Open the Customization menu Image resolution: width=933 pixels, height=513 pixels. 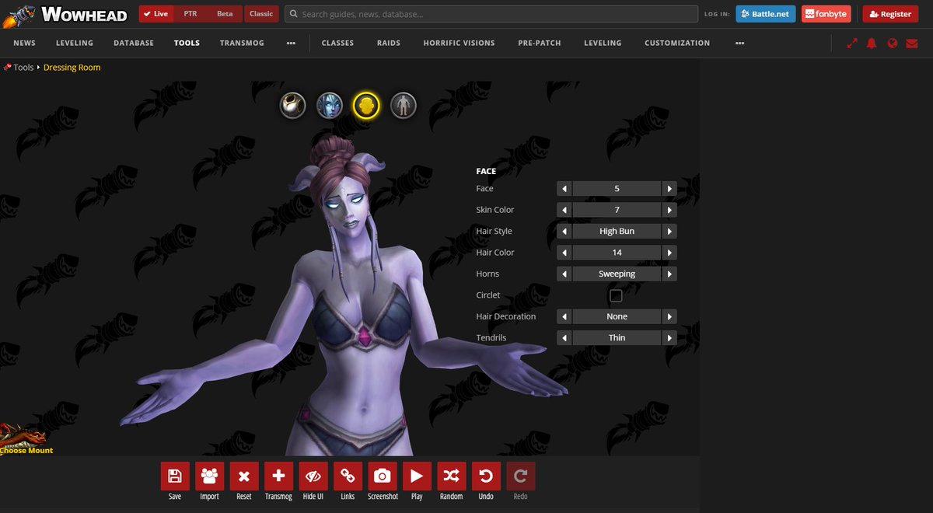[x=677, y=44]
